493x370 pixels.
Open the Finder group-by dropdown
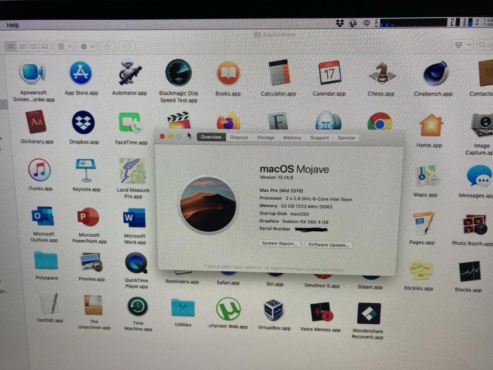pos(65,47)
